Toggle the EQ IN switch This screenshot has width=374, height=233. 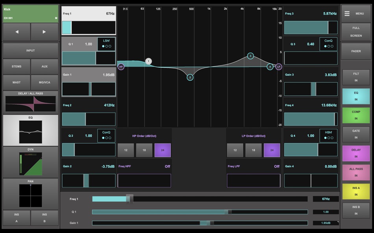coord(355,95)
